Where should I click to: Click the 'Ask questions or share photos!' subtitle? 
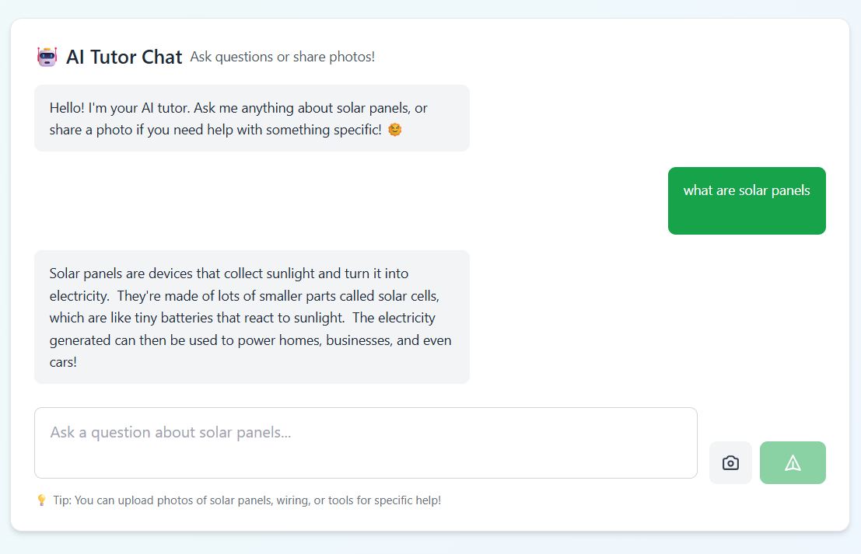[282, 57]
